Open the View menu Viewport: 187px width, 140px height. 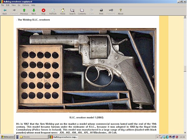tap(13, 5)
